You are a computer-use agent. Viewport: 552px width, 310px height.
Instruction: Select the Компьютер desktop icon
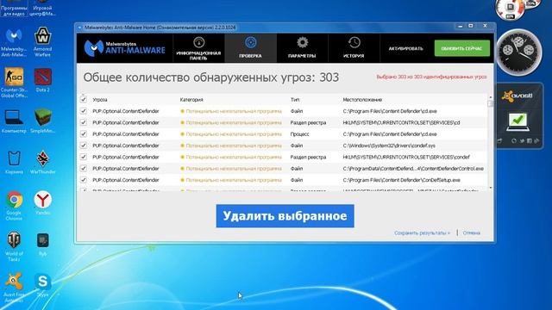pos(14,121)
